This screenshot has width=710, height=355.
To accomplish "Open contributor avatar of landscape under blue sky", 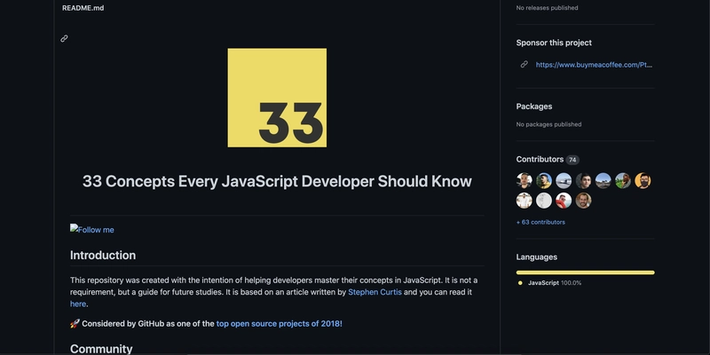I will (x=603, y=181).
